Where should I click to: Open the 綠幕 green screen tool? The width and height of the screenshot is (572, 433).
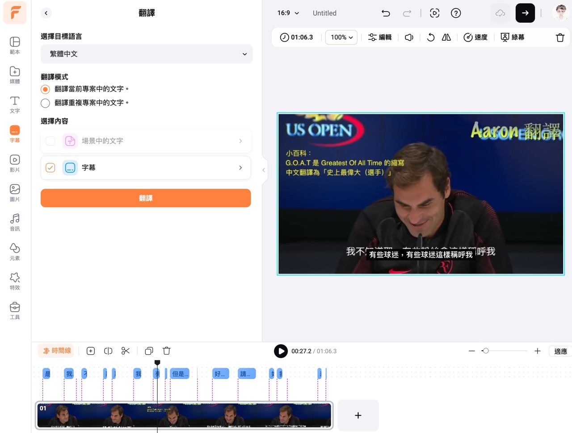click(513, 37)
